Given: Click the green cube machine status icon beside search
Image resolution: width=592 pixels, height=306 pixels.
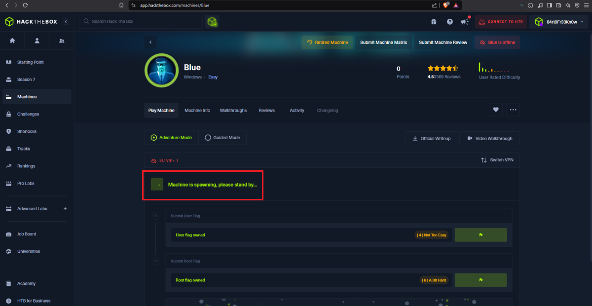Looking at the screenshot, I should point(212,22).
